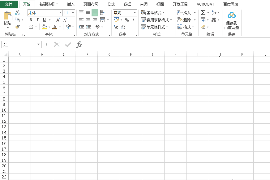
Task: Toggle bottom vertical alignment button
Action: (x=95, y=13)
